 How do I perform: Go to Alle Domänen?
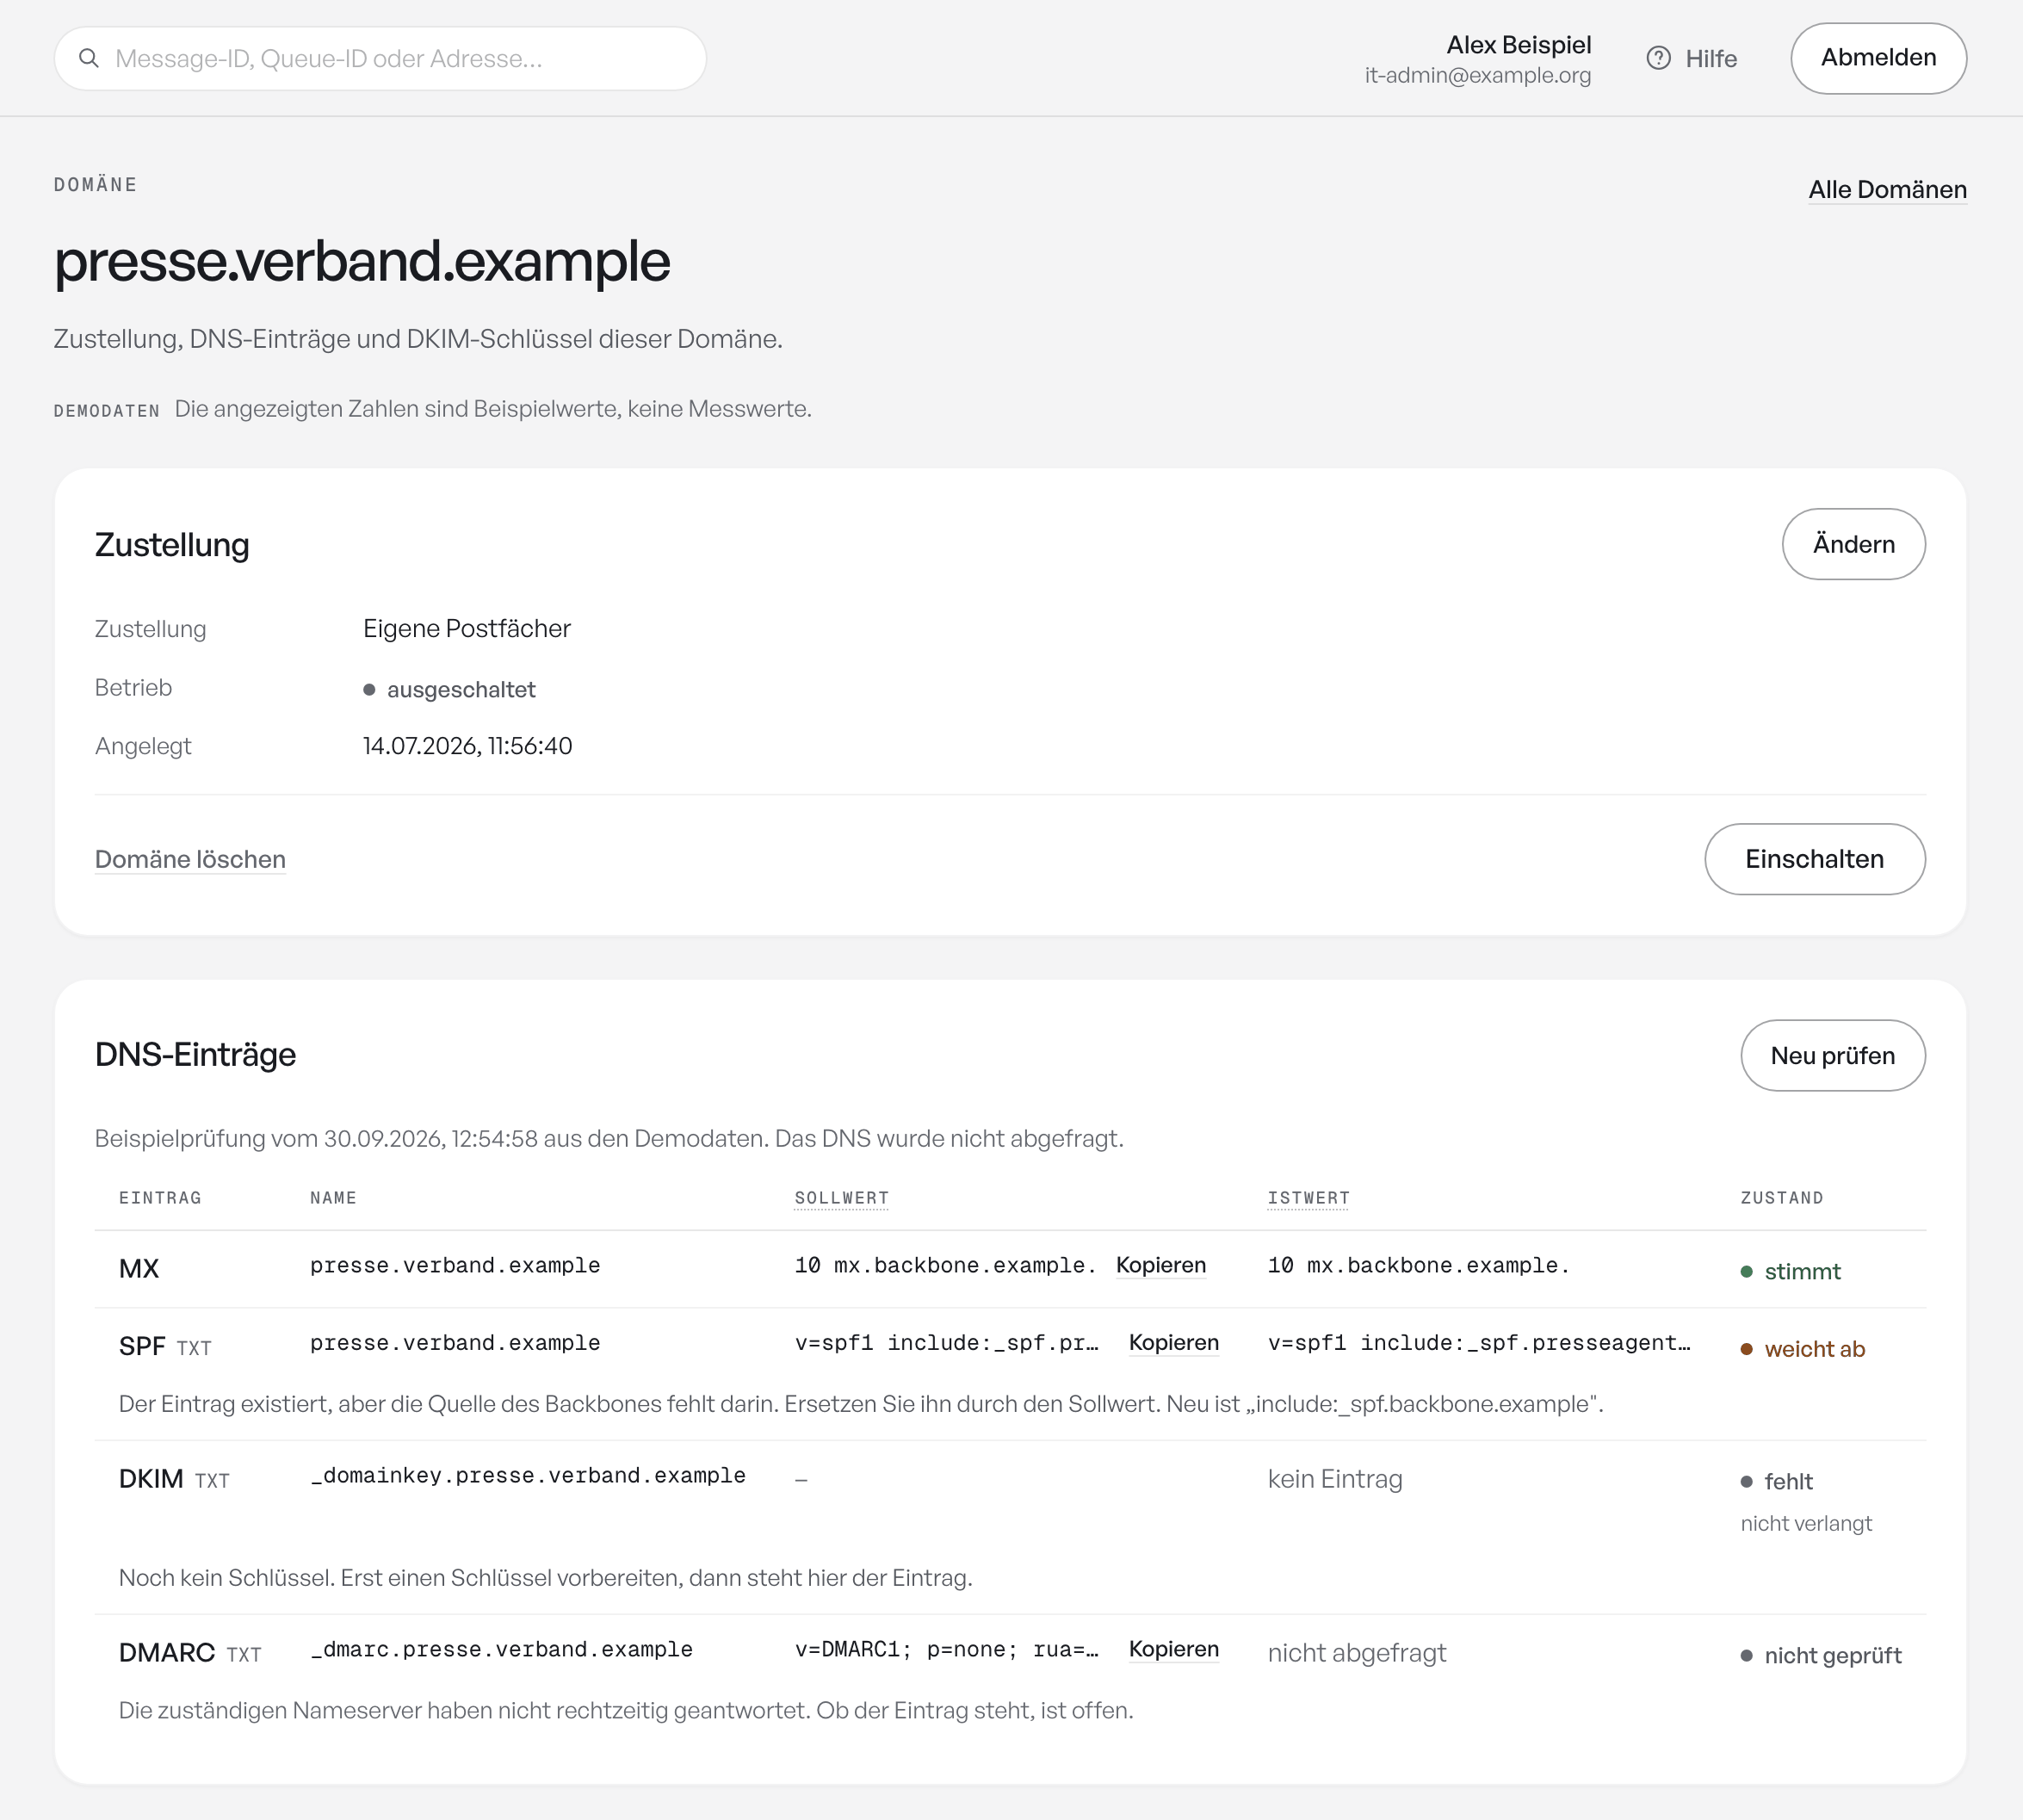[1887, 189]
